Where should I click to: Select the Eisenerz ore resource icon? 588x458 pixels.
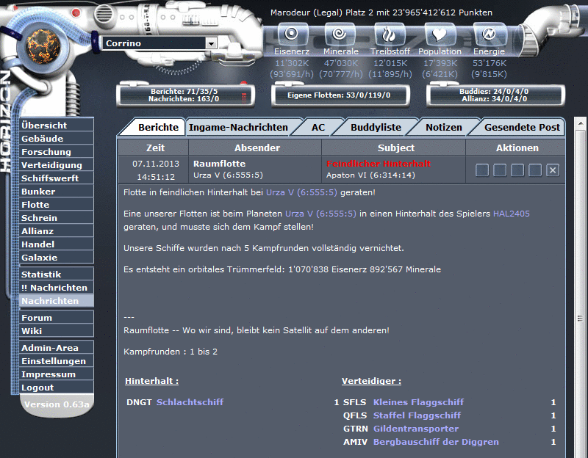coord(292,34)
